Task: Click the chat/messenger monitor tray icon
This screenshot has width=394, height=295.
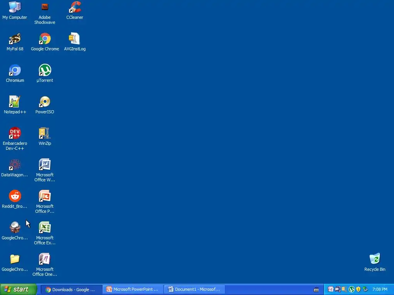Action: pyautogui.click(x=338, y=290)
